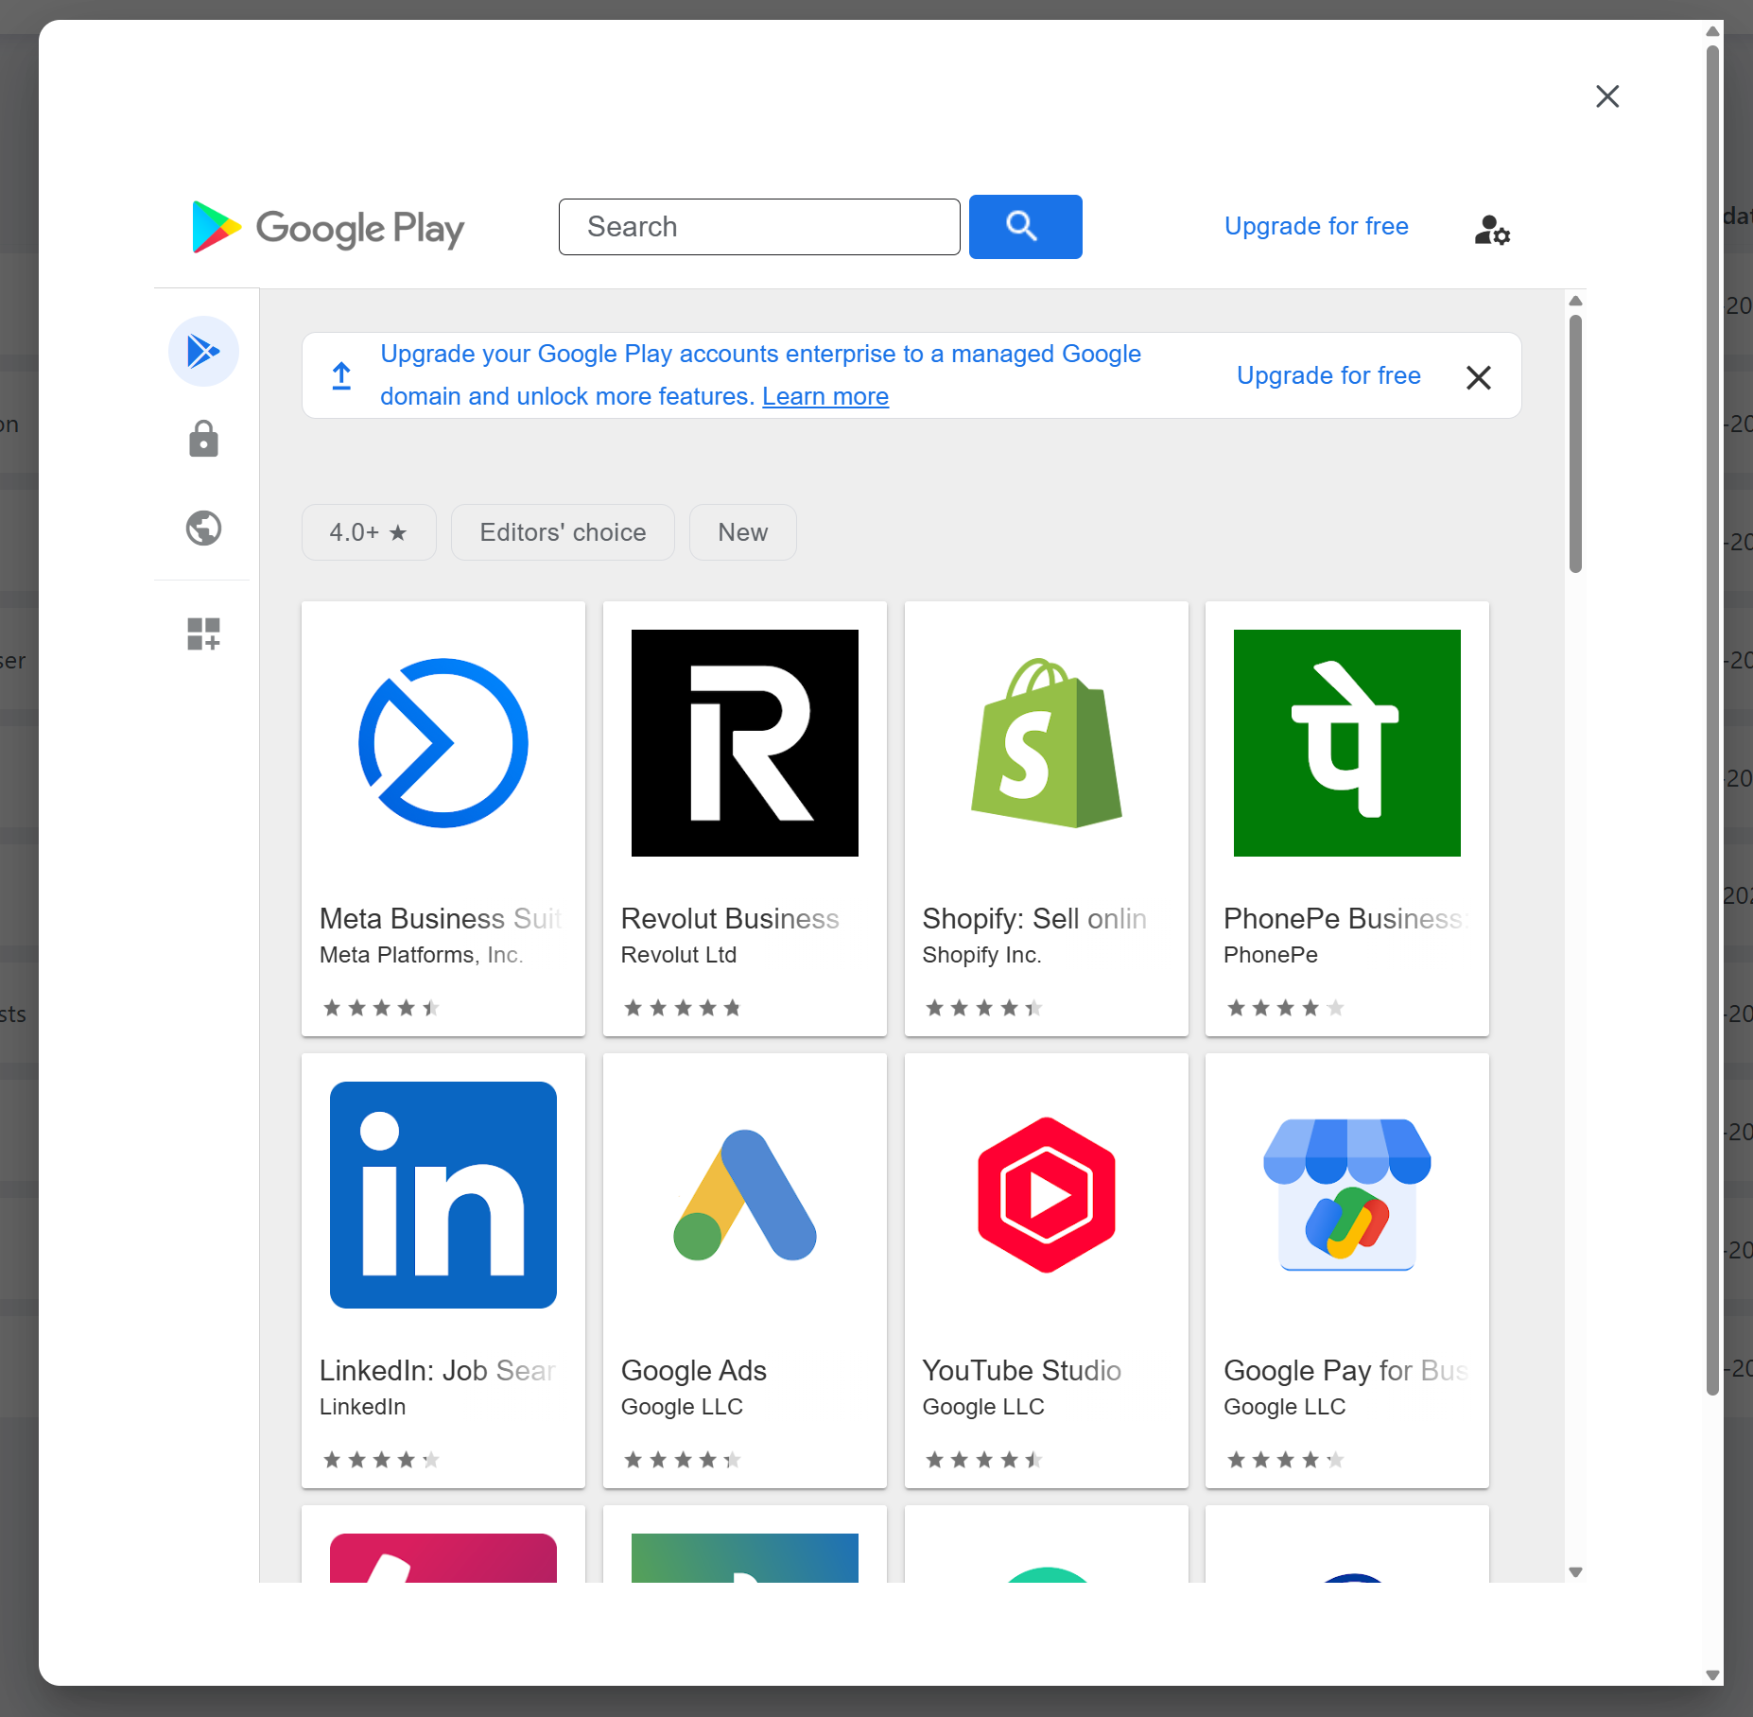Image resolution: width=1753 pixels, height=1717 pixels.
Task: Open the Google Pay for Business icon
Action: click(x=1347, y=1195)
